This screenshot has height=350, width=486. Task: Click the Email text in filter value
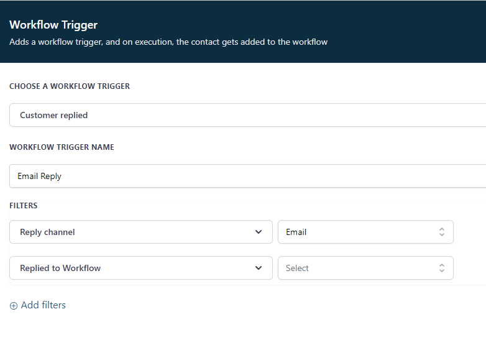(296, 232)
